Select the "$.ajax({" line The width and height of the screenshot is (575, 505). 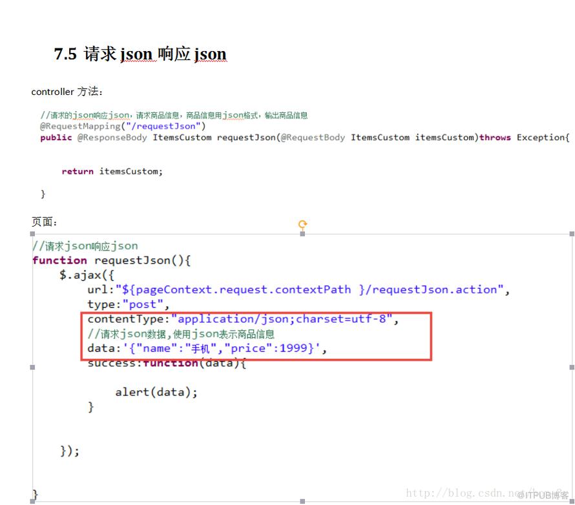[87, 275]
